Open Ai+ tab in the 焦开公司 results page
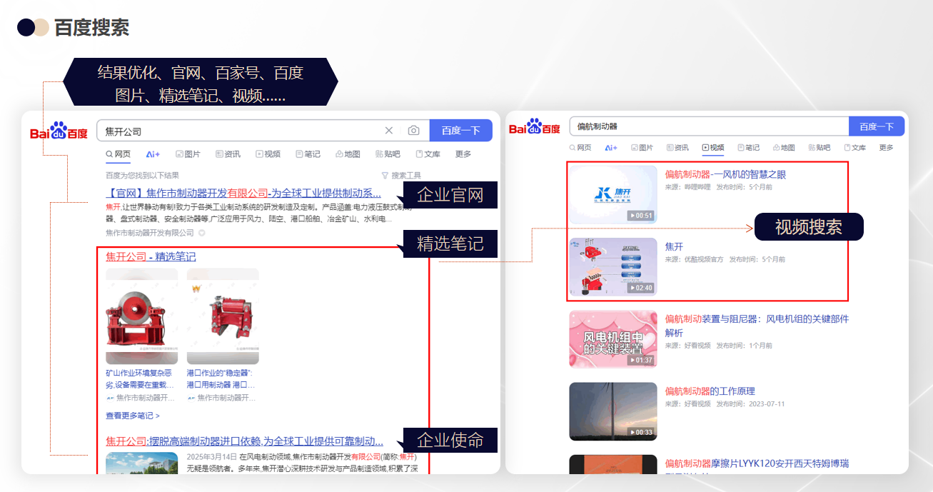 (x=153, y=154)
